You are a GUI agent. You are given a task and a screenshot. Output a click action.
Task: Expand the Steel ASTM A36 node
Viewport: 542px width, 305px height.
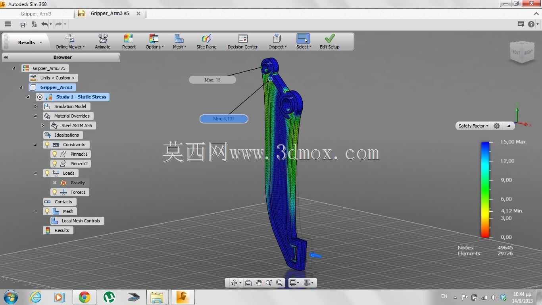click(x=42, y=125)
